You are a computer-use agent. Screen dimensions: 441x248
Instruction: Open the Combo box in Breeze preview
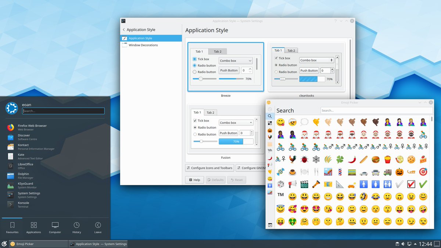click(x=236, y=61)
